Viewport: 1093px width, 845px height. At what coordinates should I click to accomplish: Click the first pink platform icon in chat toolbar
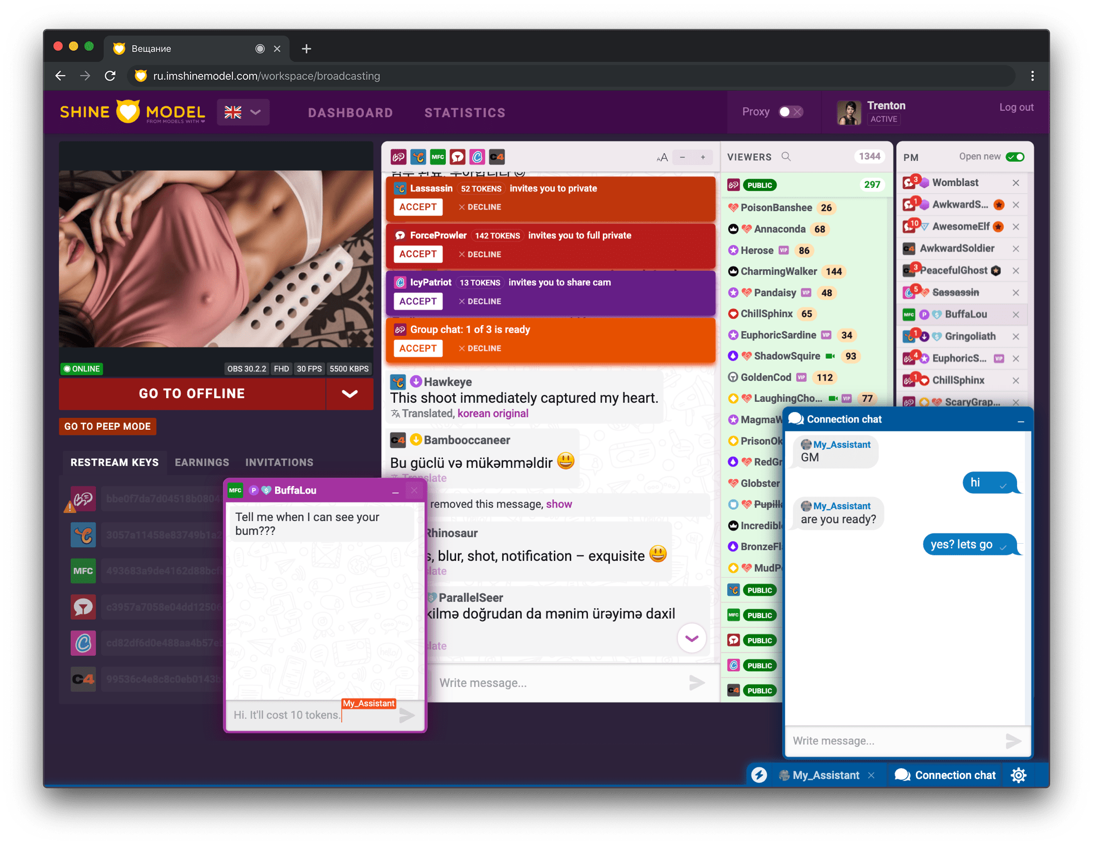pos(398,157)
